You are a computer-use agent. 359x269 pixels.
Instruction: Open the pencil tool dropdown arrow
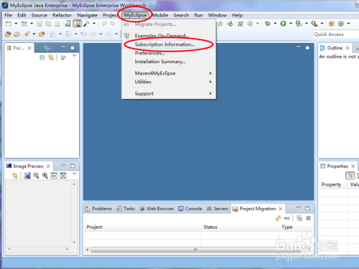34,34
